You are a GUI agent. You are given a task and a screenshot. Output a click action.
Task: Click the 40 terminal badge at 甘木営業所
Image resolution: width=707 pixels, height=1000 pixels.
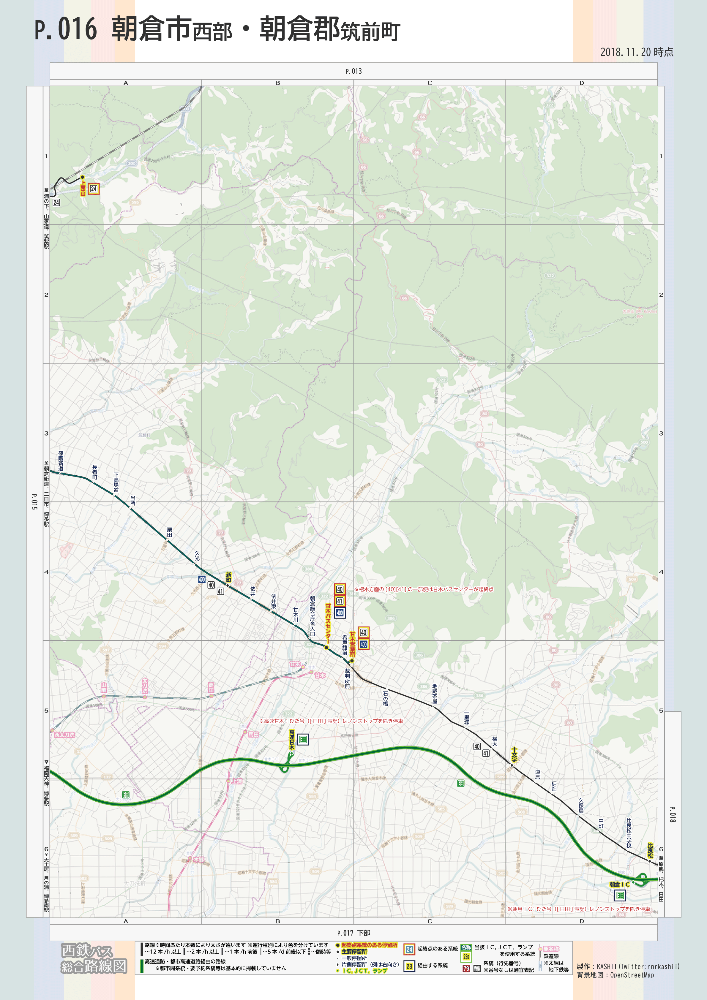coord(364,632)
